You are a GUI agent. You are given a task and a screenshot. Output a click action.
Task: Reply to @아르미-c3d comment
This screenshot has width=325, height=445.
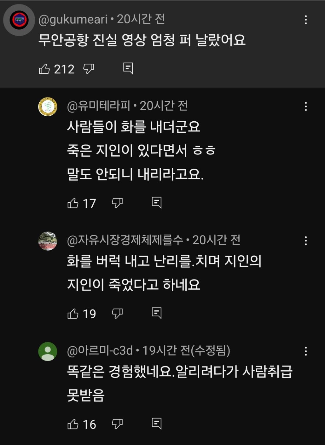[x=156, y=424]
